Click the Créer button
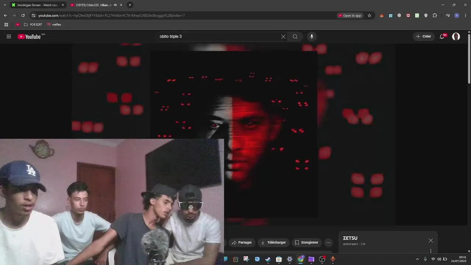This screenshot has height=265, width=471. 423,36
